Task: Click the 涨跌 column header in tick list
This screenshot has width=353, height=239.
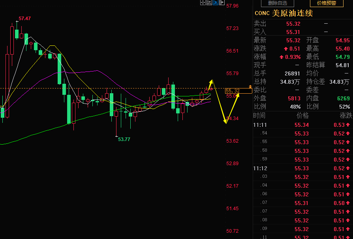Action: click(346, 116)
